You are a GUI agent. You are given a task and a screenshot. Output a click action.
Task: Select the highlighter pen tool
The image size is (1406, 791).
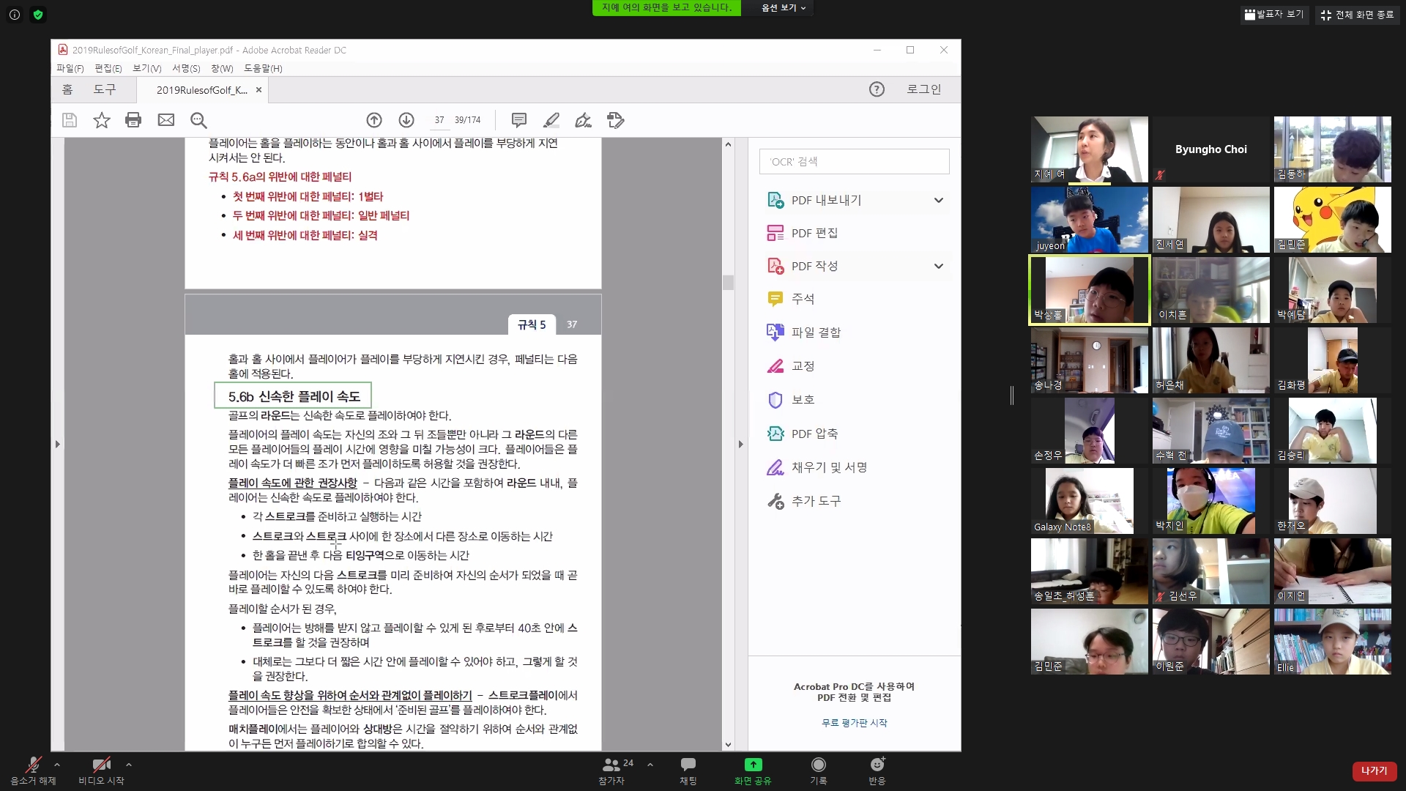click(551, 120)
